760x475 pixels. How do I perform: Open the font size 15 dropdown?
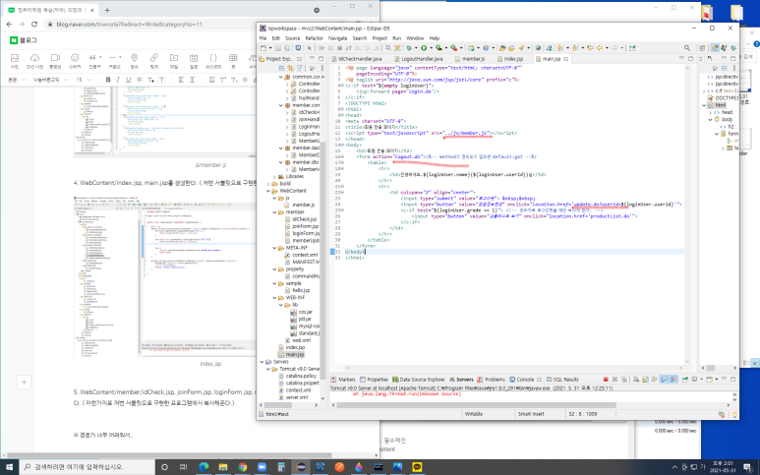84,80
